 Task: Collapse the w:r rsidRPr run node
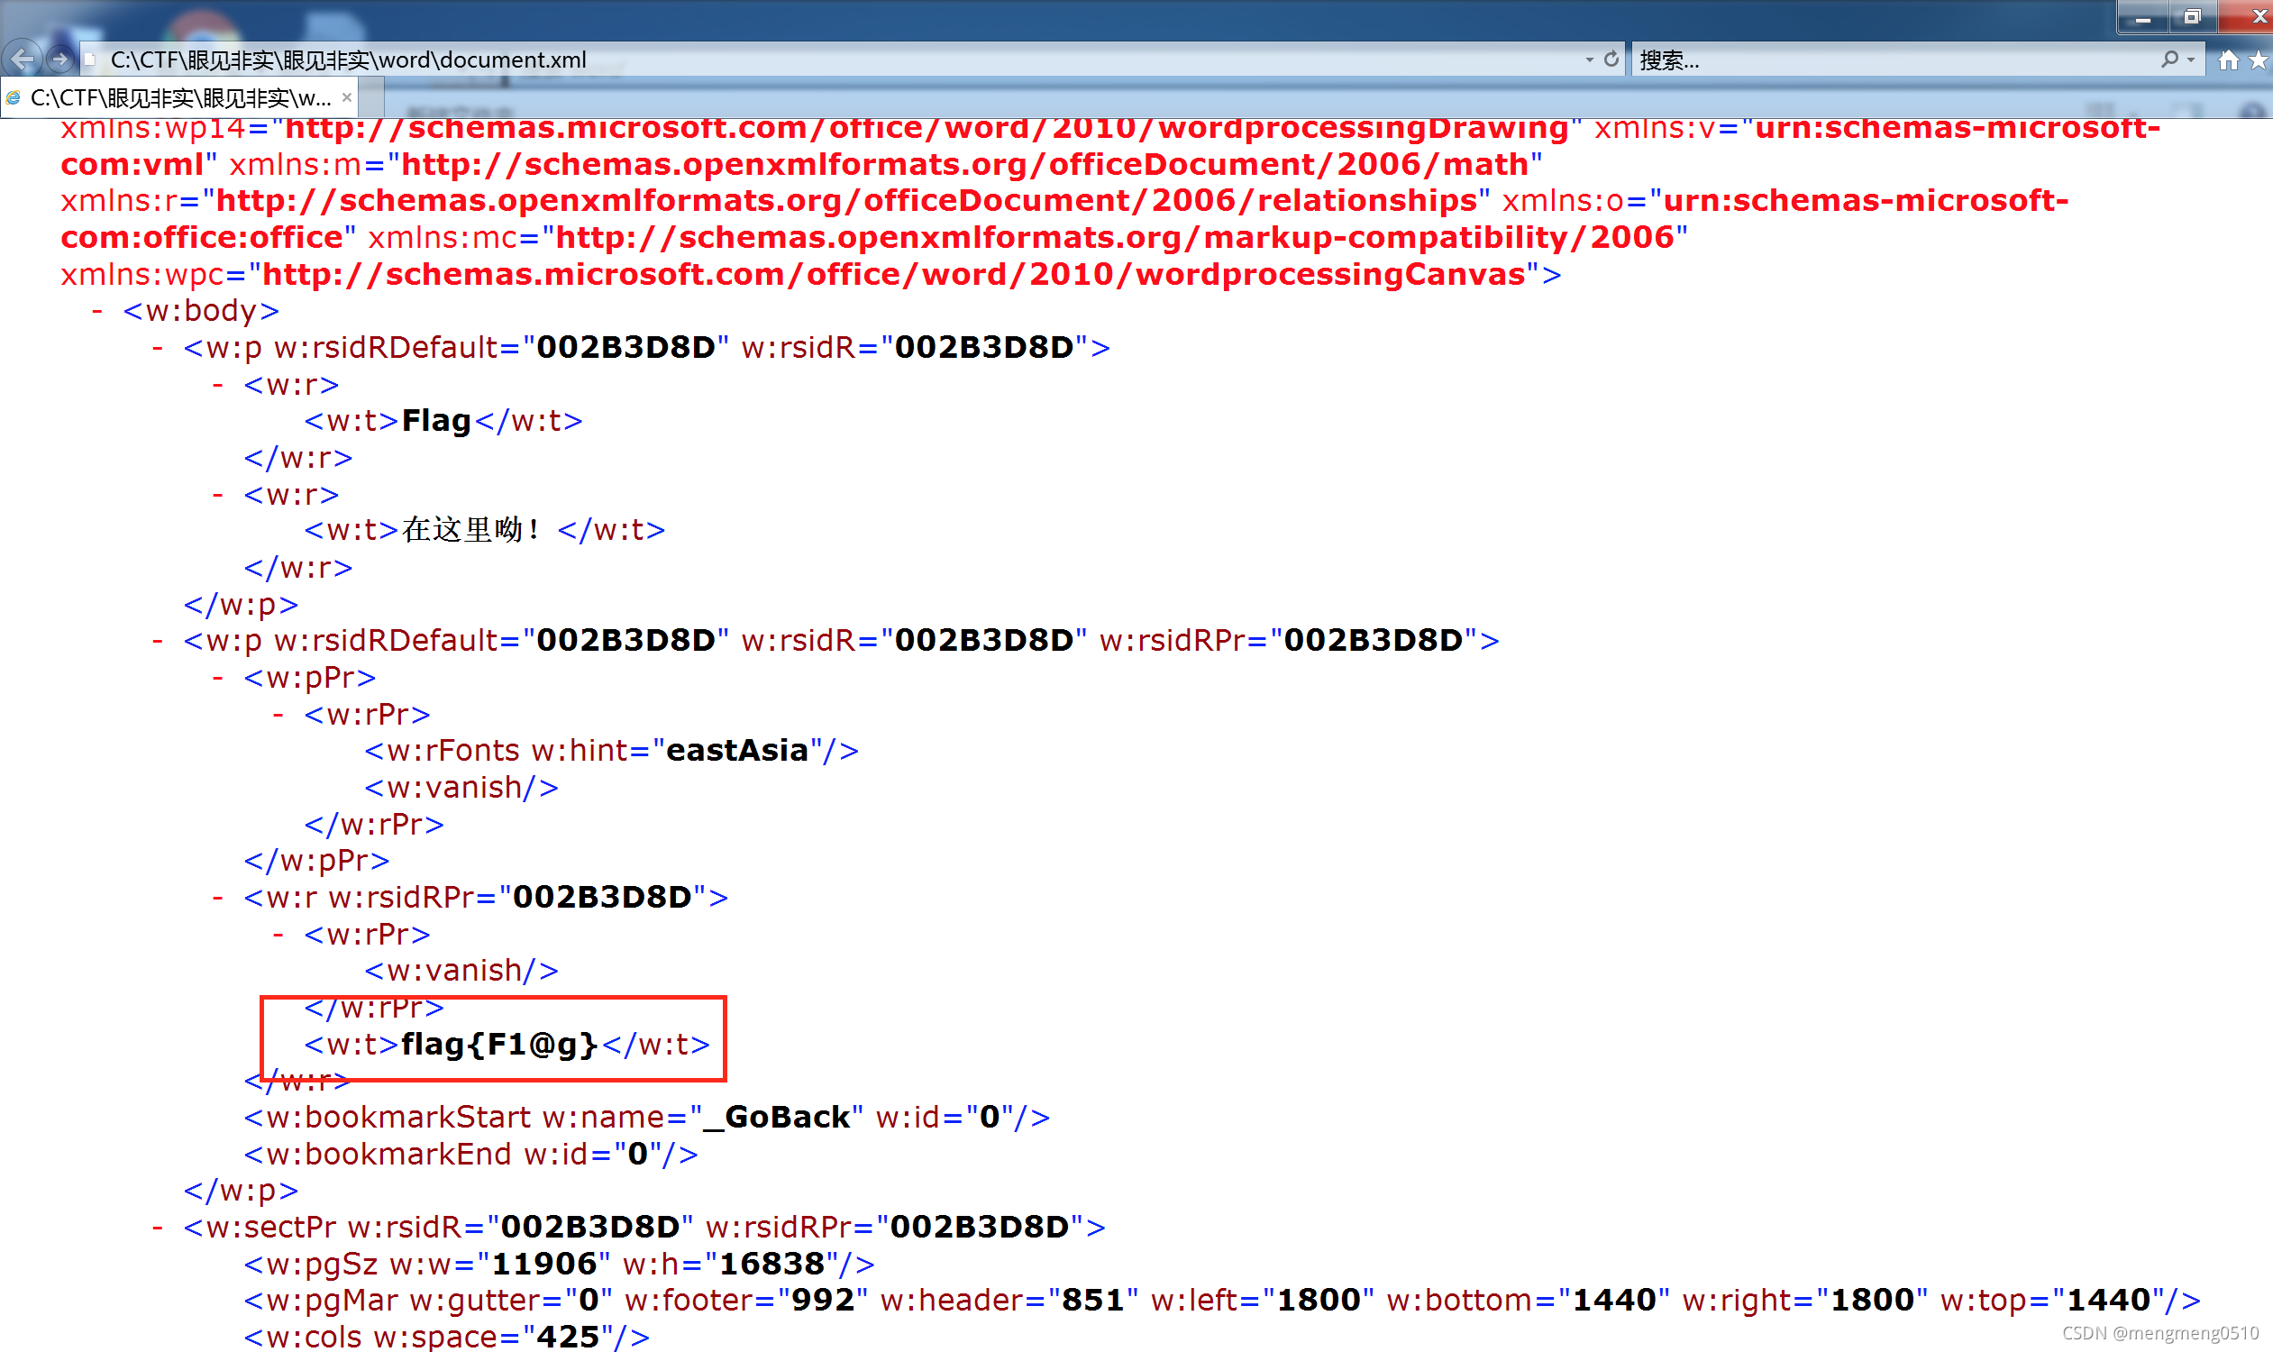click(x=218, y=898)
